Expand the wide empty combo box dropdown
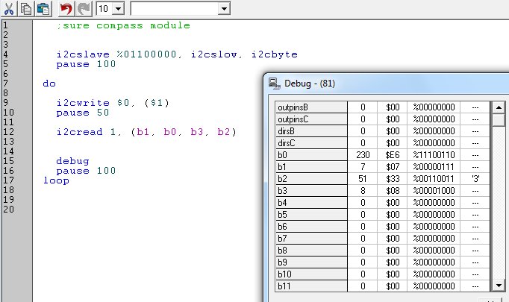Screen dimensions: 509x302 coord(224,8)
